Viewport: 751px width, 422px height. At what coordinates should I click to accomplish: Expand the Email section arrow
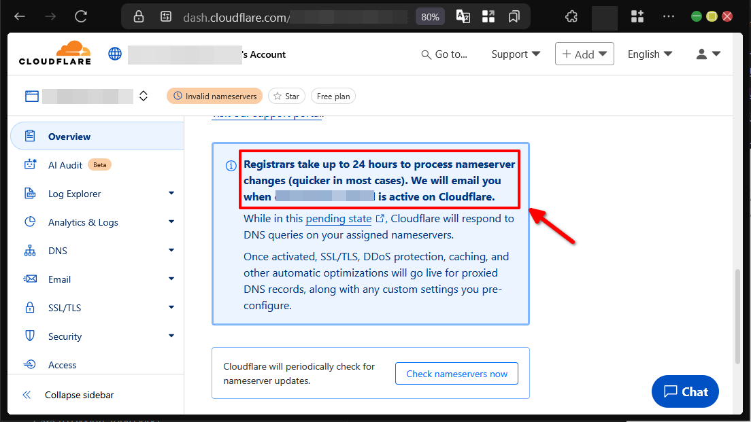(171, 279)
